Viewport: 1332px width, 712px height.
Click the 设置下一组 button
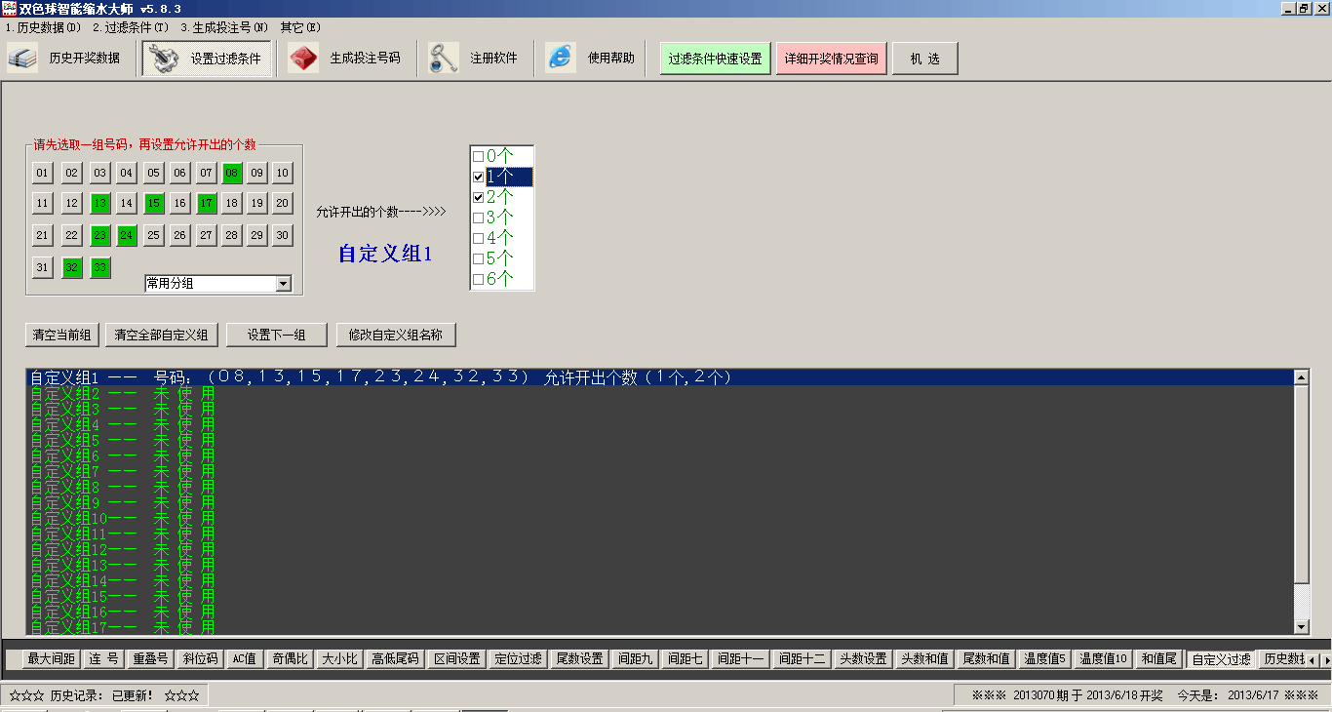click(276, 335)
